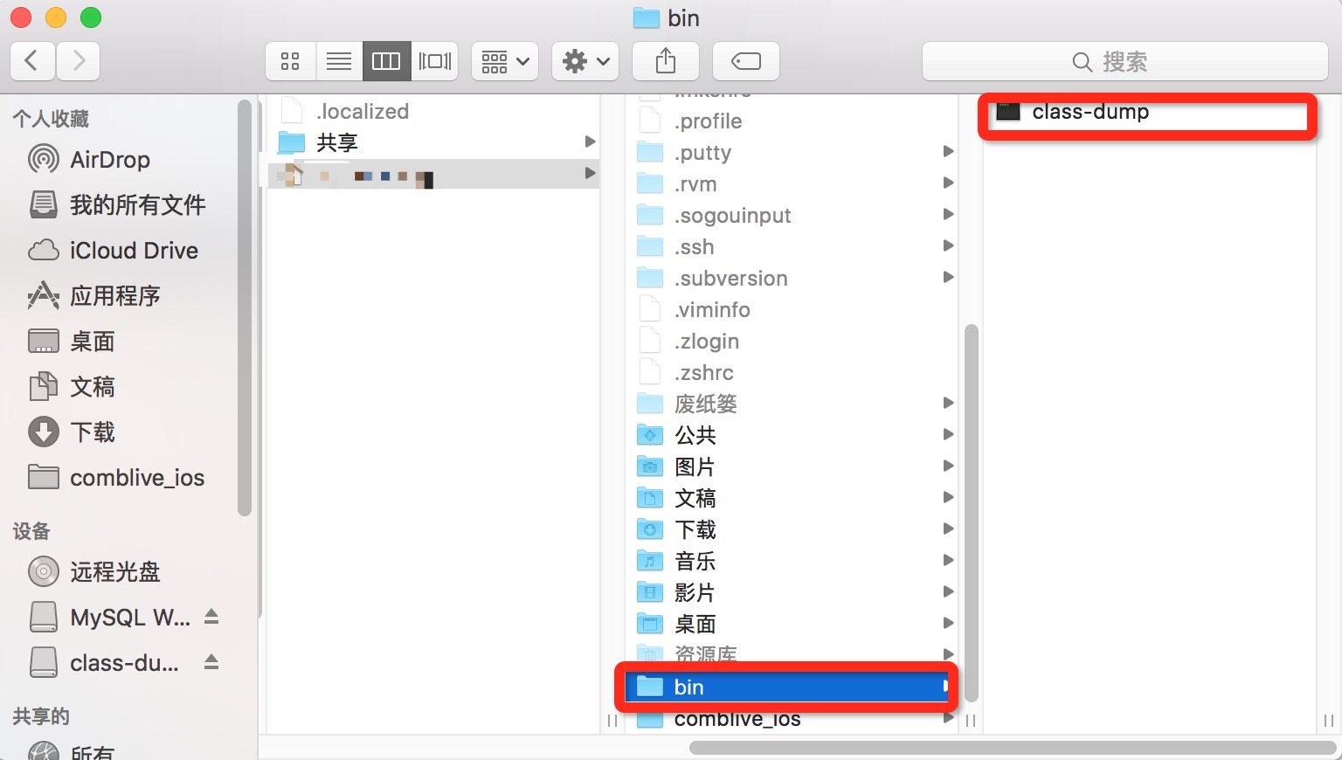Viewport: 1342px width, 760px height.
Task: Go forward with the right arrow button
Action: point(79,61)
